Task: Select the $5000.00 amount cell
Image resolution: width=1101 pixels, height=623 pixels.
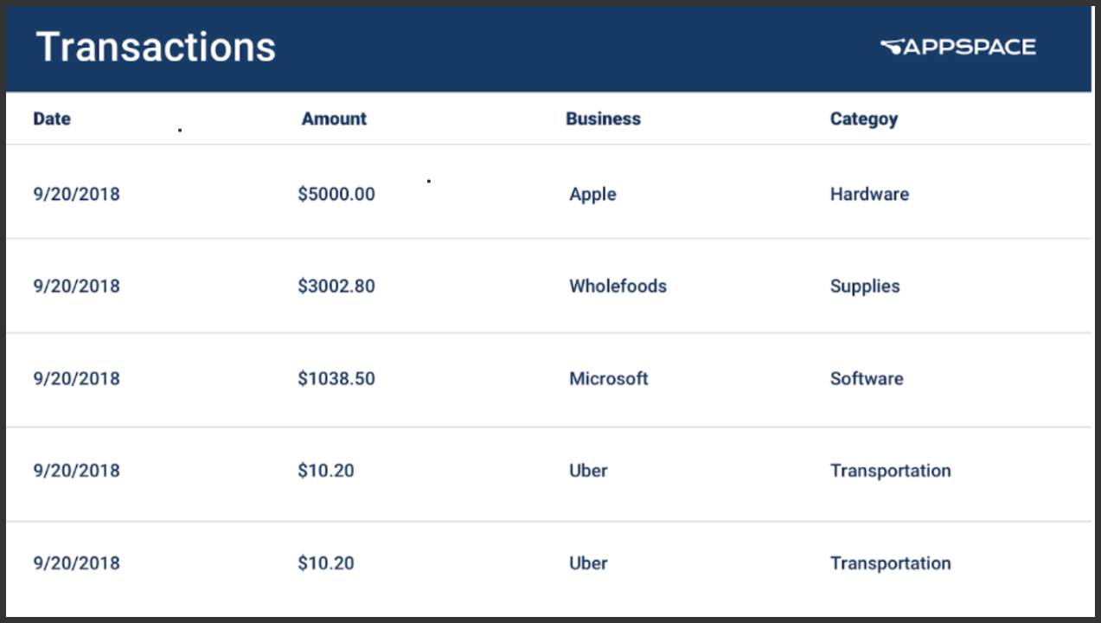Action: [x=336, y=194]
